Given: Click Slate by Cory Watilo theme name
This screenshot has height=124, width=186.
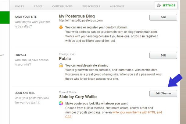Looking at the screenshot, I should [78, 97].
